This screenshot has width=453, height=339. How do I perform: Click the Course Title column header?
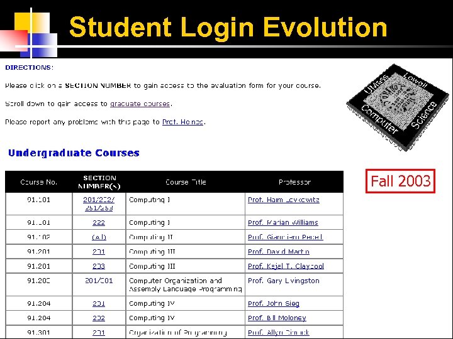pos(186,182)
